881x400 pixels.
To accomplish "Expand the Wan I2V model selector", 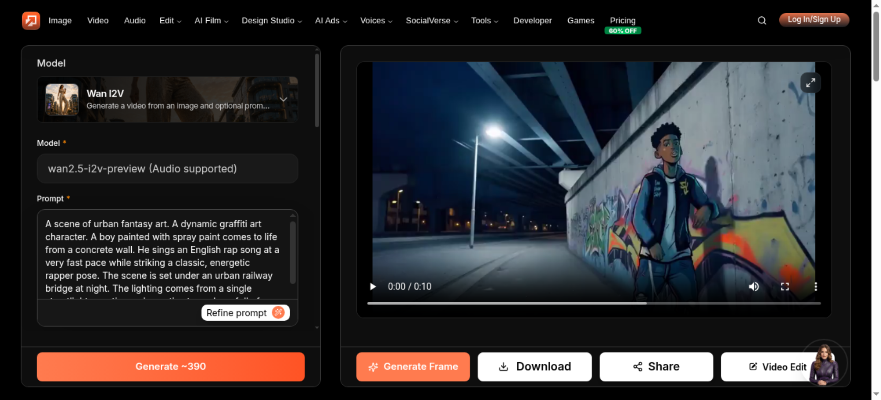I will [x=167, y=99].
